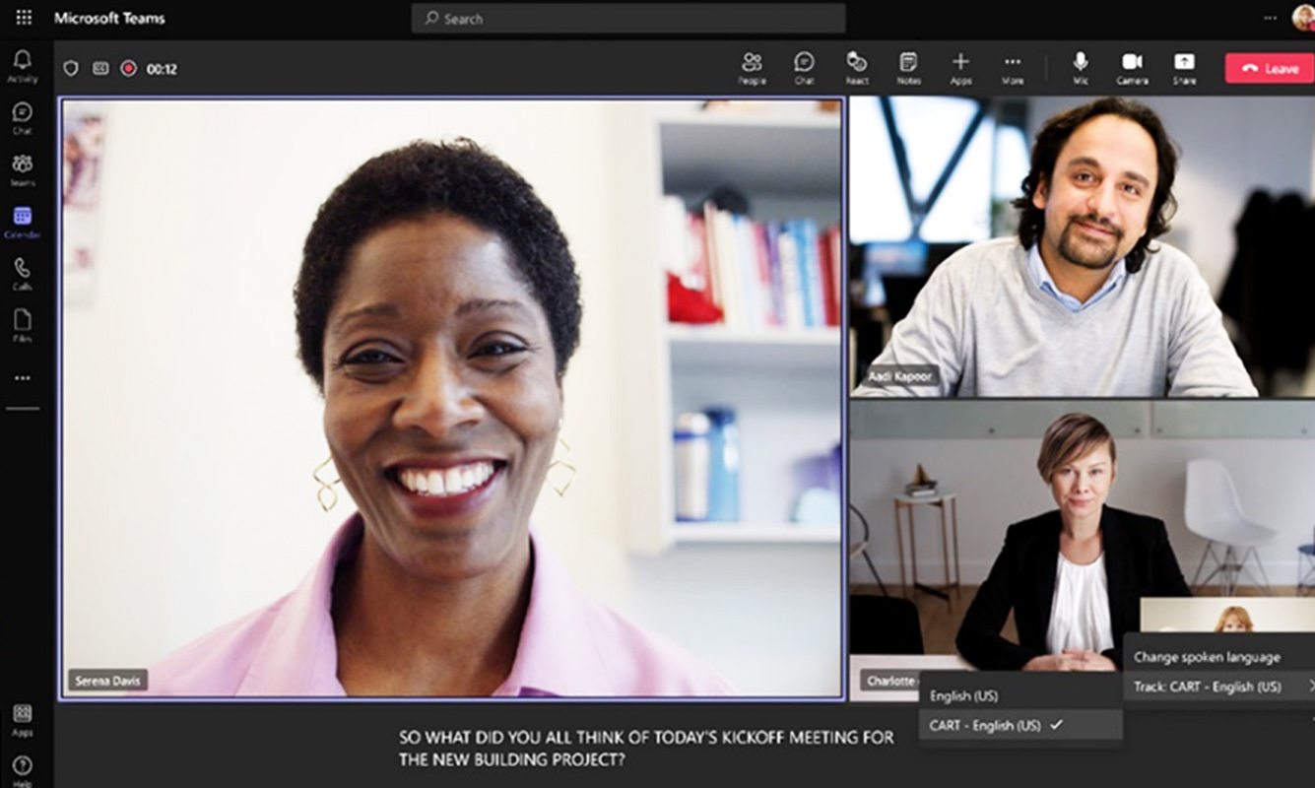Open meeting Notes

(x=908, y=67)
